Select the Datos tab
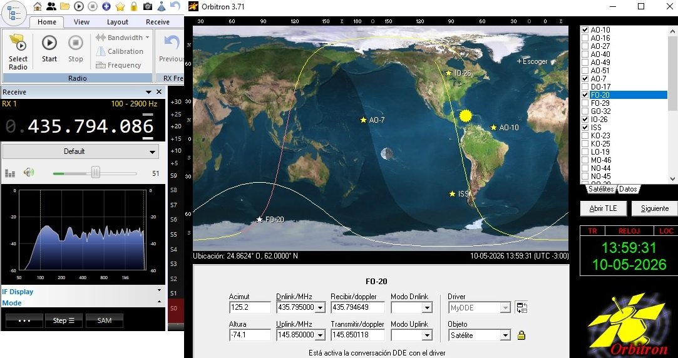This screenshot has height=358, width=678. click(628, 189)
